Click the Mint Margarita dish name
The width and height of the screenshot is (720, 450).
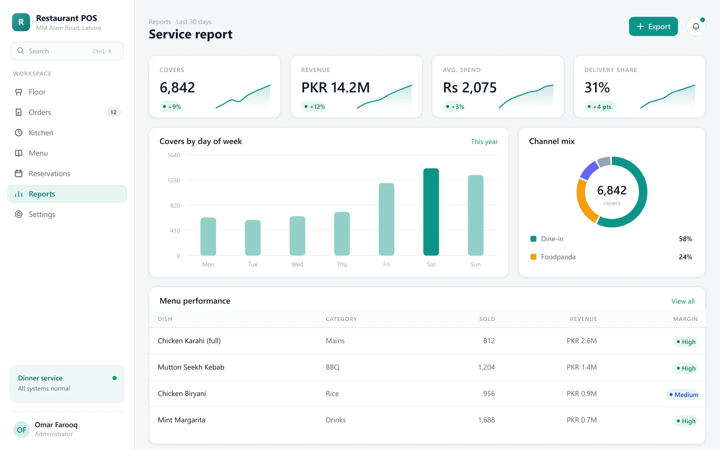point(181,420)
